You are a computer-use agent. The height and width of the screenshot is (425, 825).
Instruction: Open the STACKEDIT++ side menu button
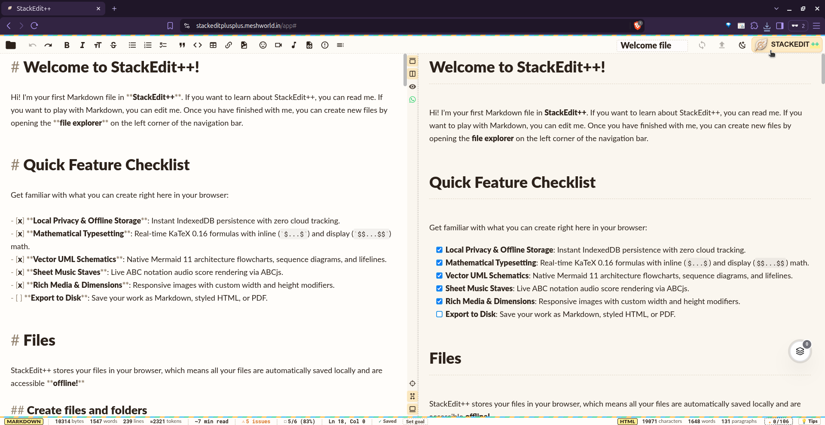coord(787,45)
